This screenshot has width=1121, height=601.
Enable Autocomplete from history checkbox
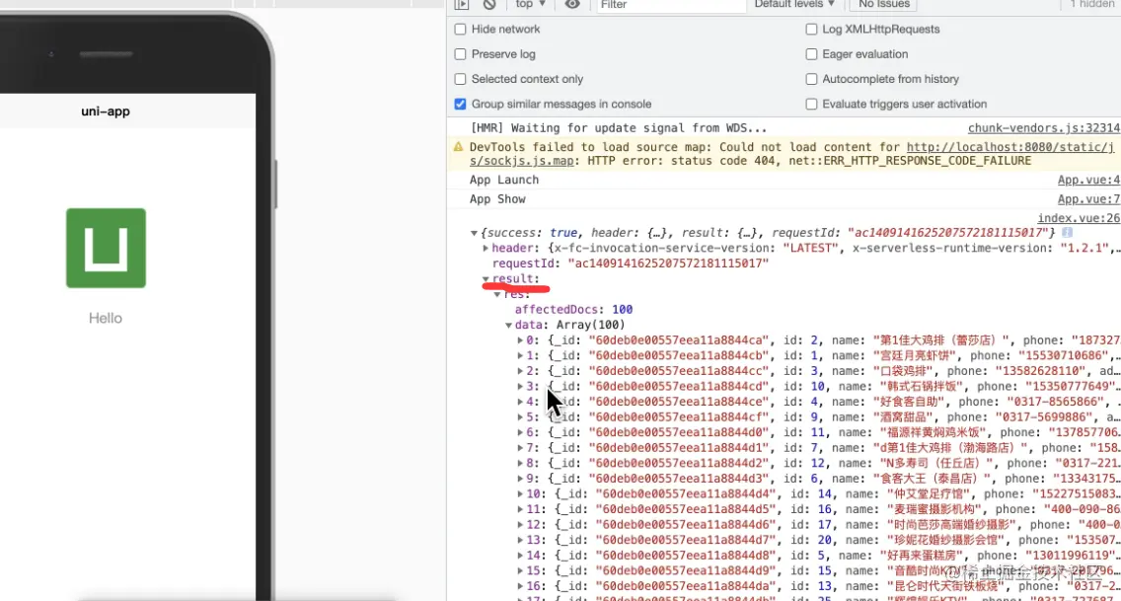[811, 79]
